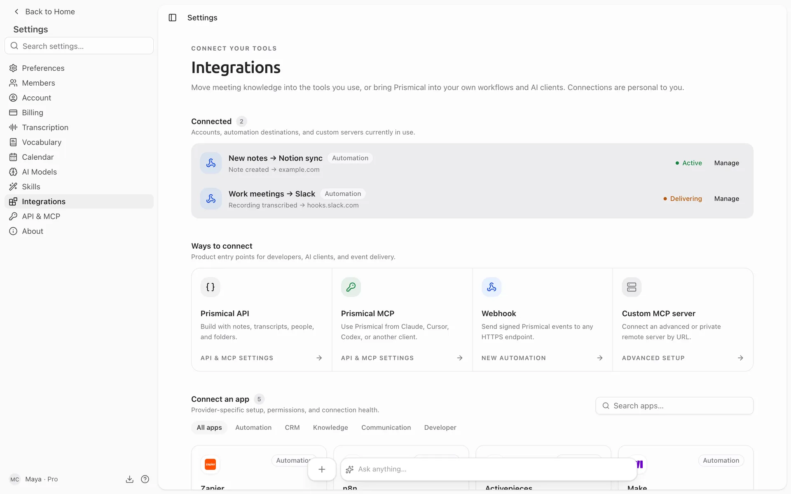This screenshot has width=791, height=494.
Task: Open the Members page
Action: pyautogui.click(x=79, y=83)
